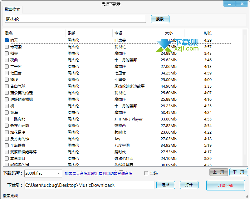Switch to the 歌曲搜索 tab
250x199 pixels.
click(12, 9)
